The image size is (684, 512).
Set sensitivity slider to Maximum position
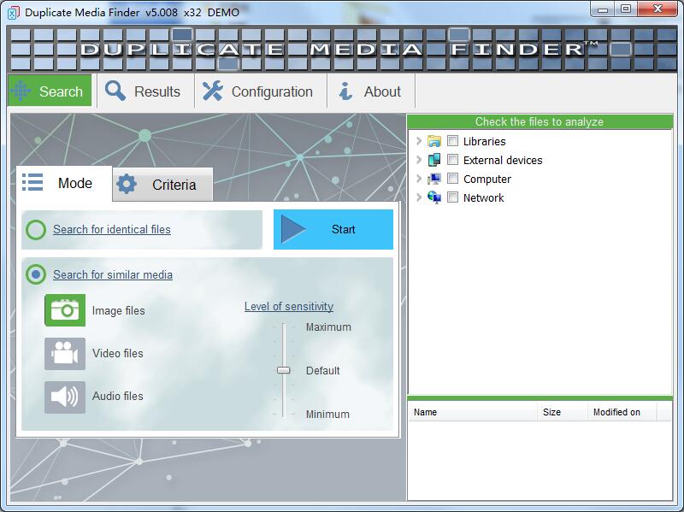coord(284,327)
